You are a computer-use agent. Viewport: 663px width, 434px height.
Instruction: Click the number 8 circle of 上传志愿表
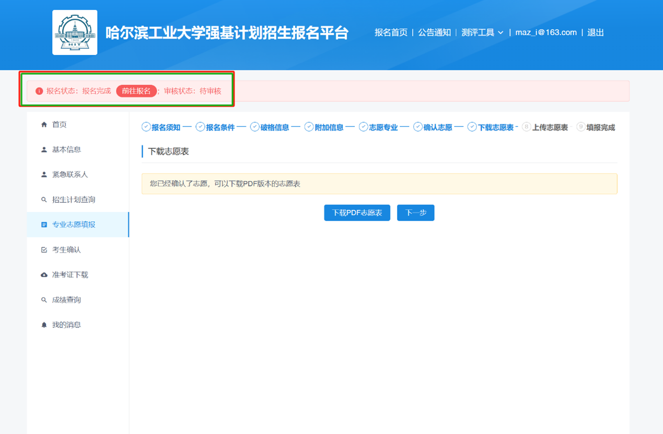pyautogui.click(x=527, y=127)
